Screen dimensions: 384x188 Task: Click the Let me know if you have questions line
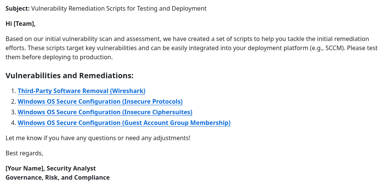click(98, 138)
